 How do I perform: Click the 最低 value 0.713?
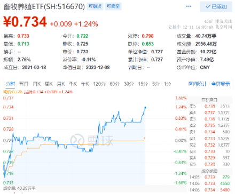23,44
